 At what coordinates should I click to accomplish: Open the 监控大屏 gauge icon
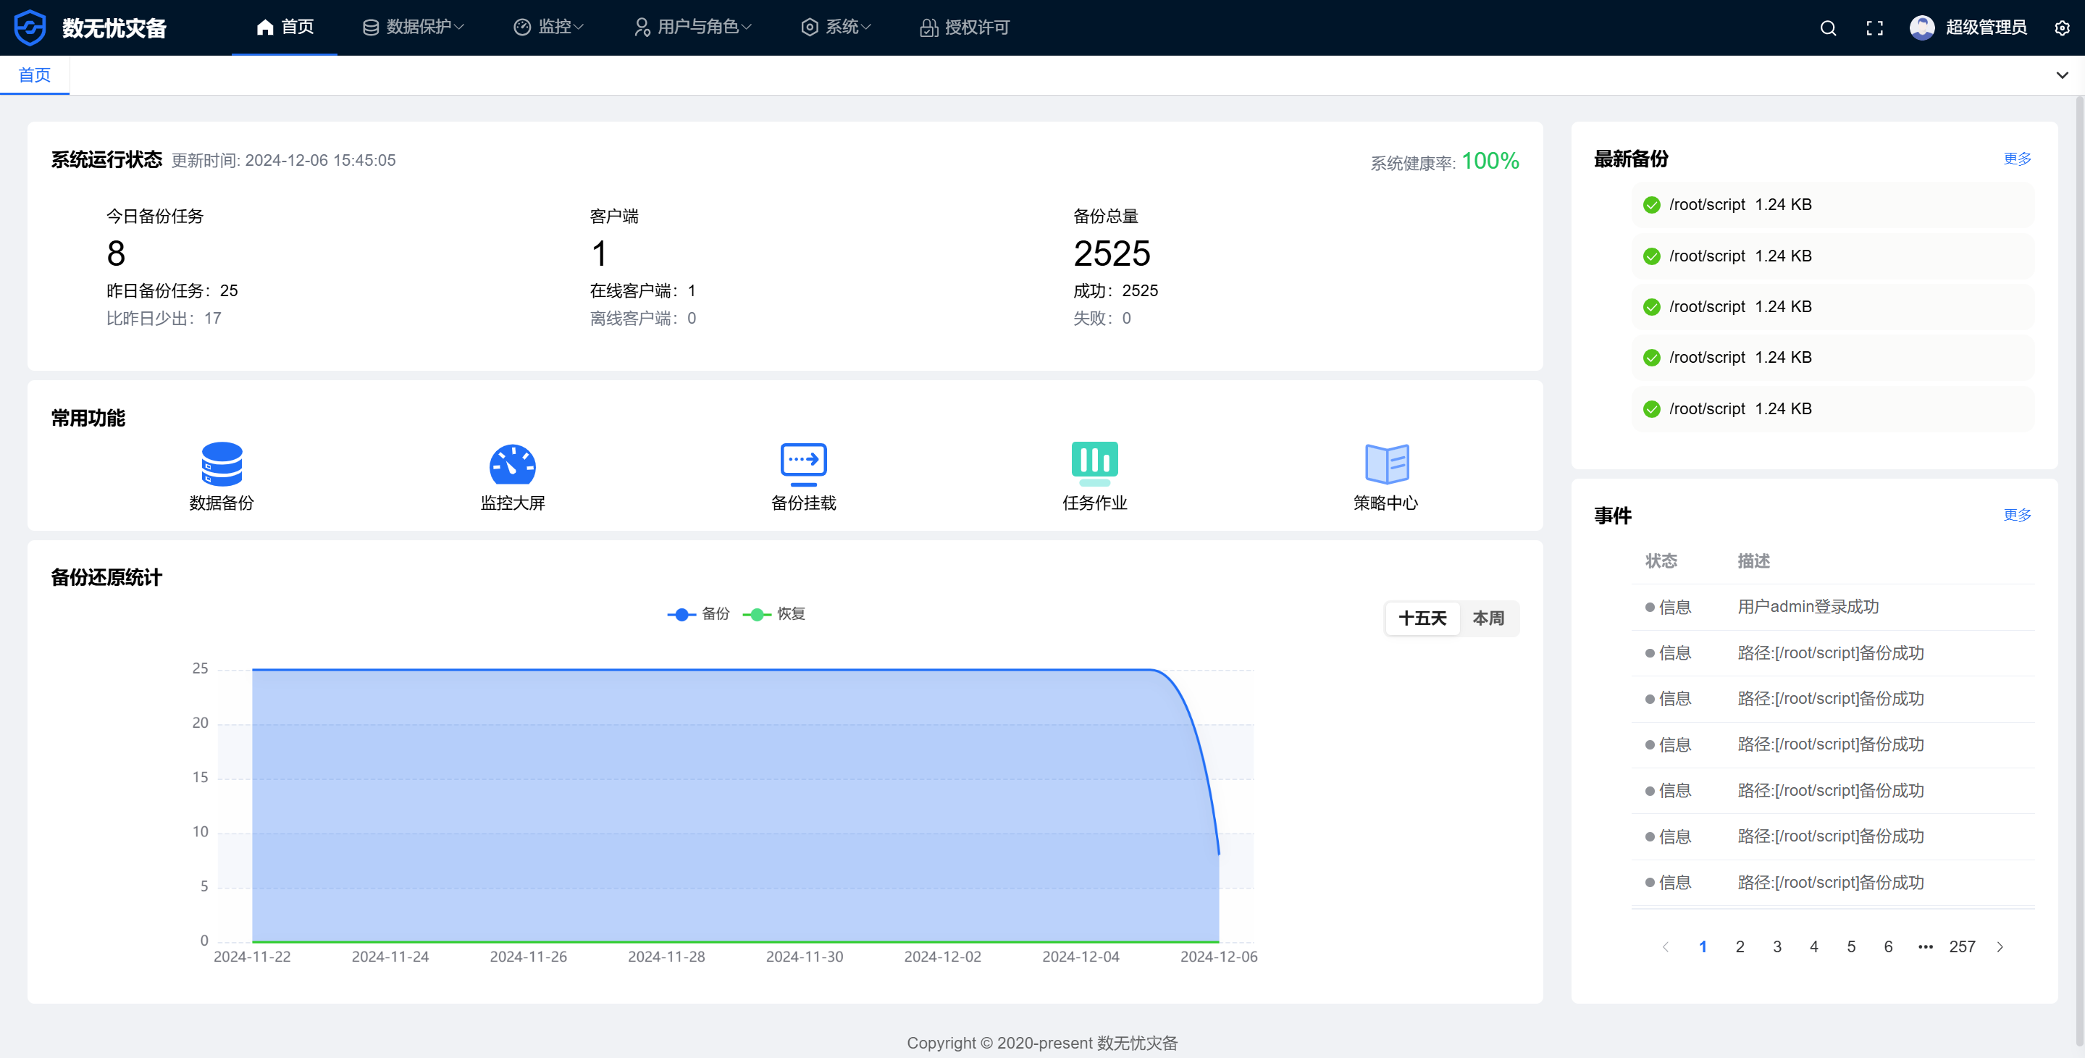(x=512, y=464)
